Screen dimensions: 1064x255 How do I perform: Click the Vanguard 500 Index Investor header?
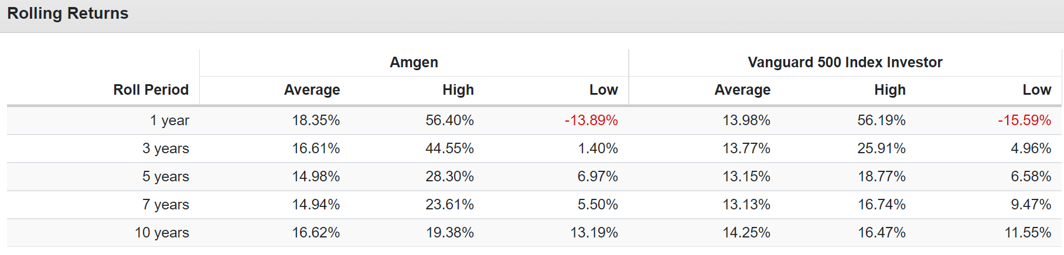tap(845, 62)
